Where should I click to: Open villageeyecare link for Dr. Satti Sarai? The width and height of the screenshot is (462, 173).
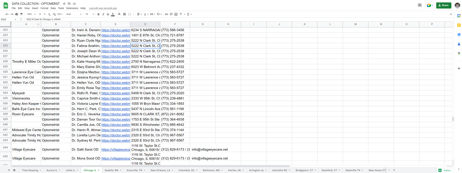point(116,150)
